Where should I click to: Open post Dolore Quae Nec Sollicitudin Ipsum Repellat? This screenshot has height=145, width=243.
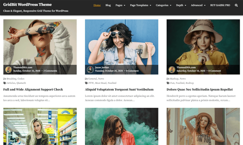click(x=200, y=90)
